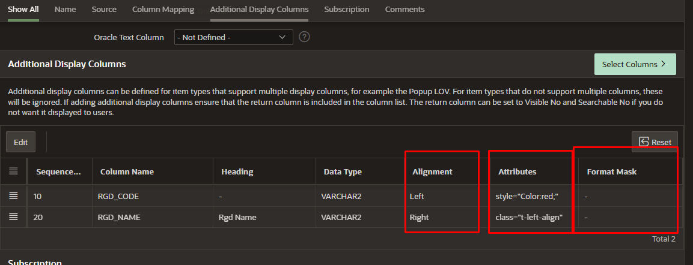Click the Format Mask column header
Viewport: 693px width, 265px height.
(611, 171)
